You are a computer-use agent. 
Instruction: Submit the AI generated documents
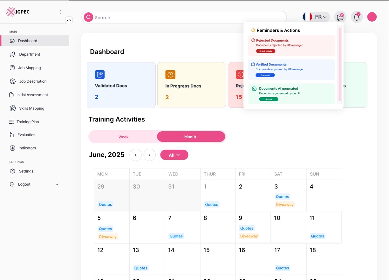pyautogui.click(x=269, y=99)
